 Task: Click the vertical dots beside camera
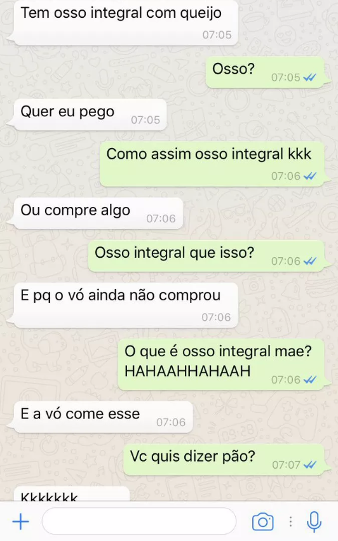tap(291, 522)
